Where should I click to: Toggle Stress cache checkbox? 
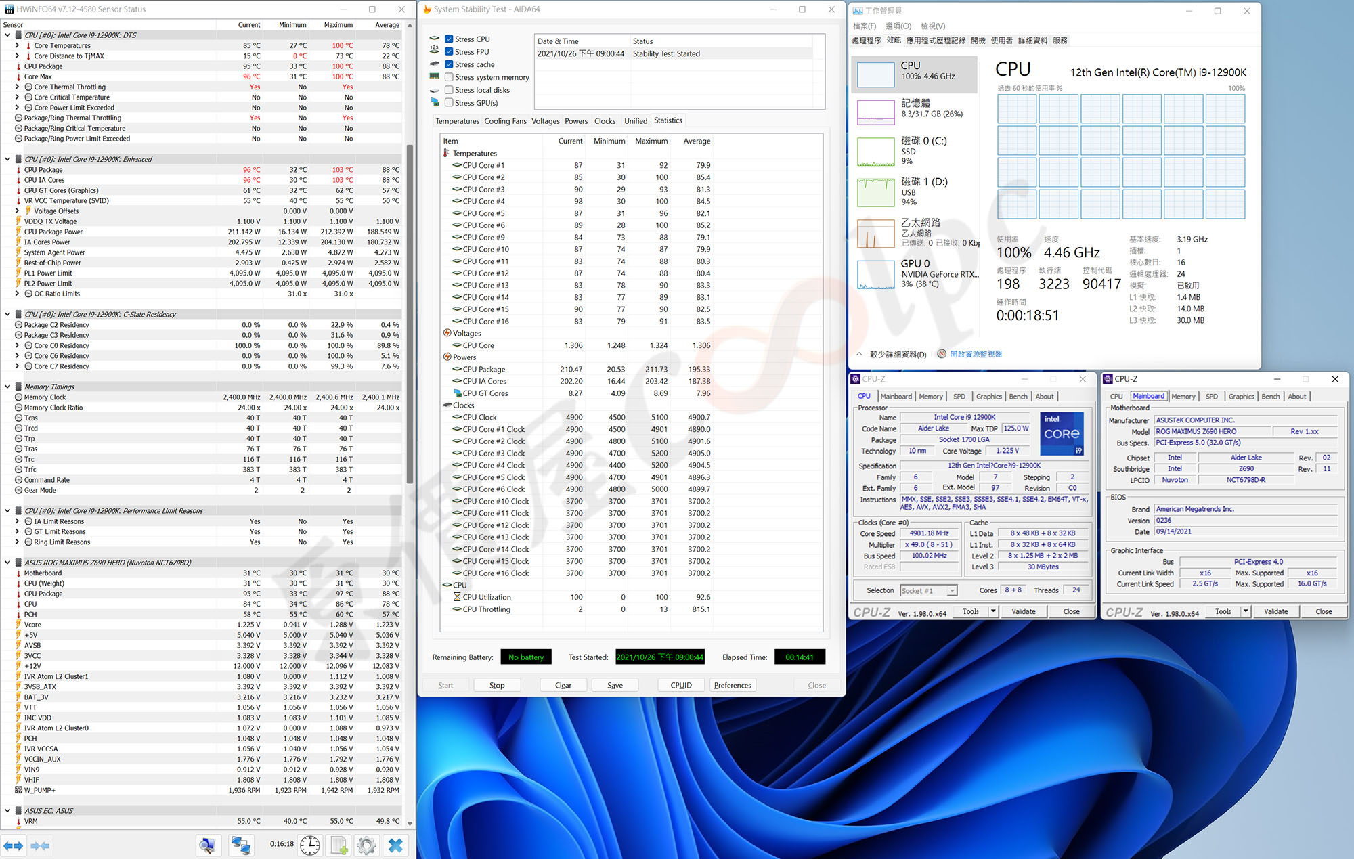[x=449, y=64]
